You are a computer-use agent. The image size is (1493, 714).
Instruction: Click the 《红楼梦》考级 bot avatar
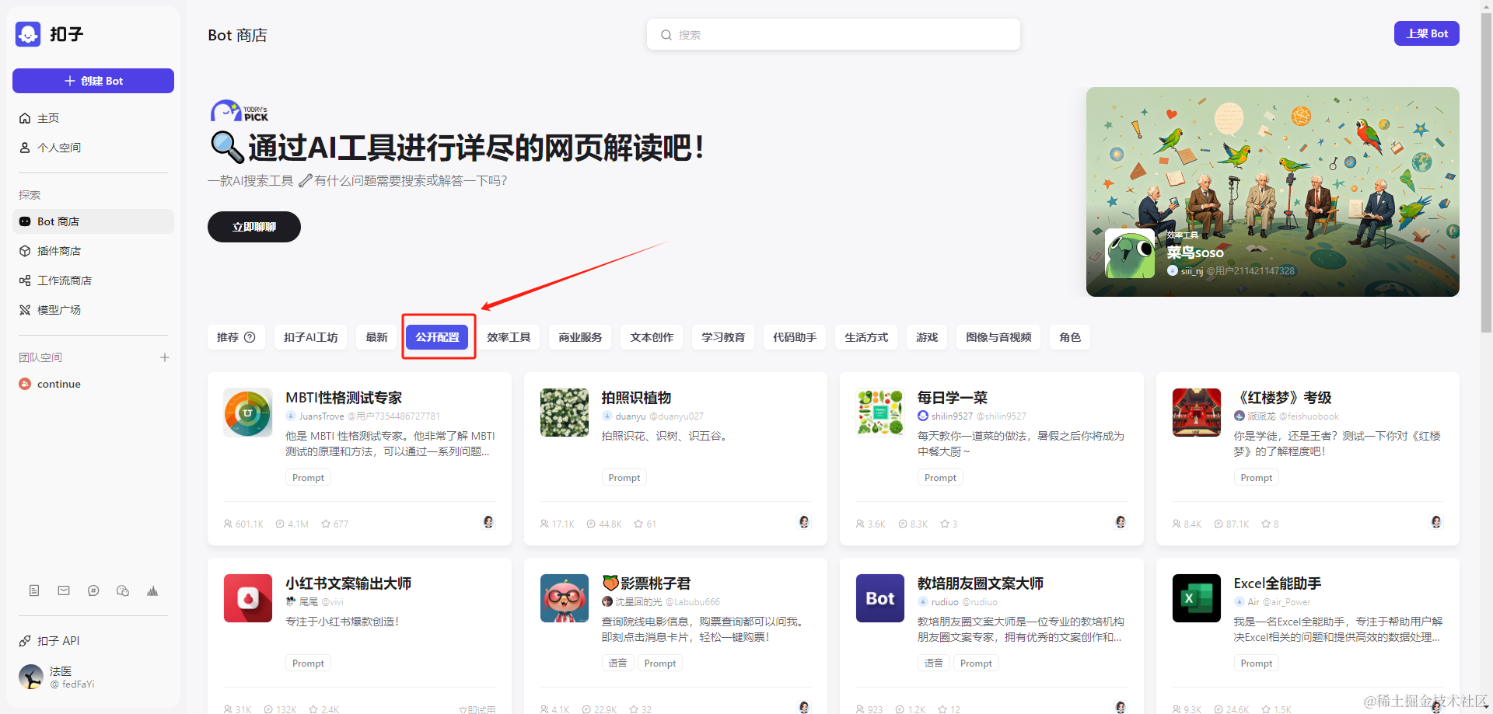pyautogui.click(x=1197, y=413)
